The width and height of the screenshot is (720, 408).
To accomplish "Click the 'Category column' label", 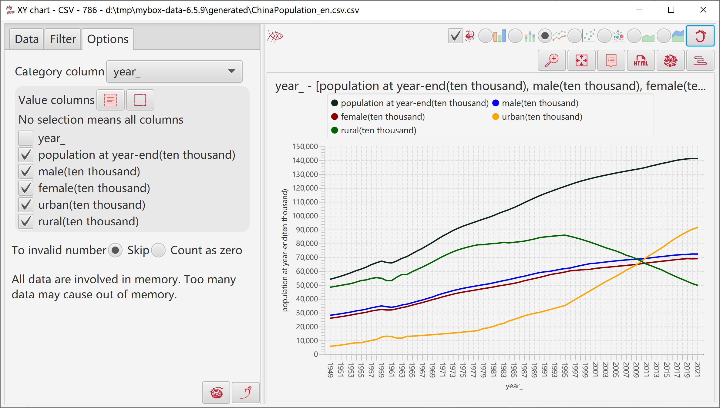I will (59, 71).
